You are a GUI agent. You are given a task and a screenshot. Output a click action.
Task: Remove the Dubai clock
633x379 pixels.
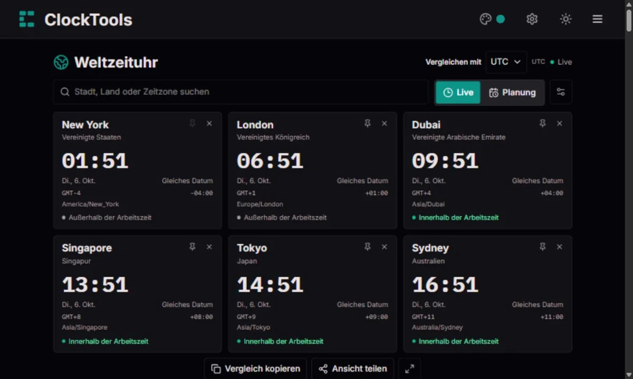click(560, 123)
